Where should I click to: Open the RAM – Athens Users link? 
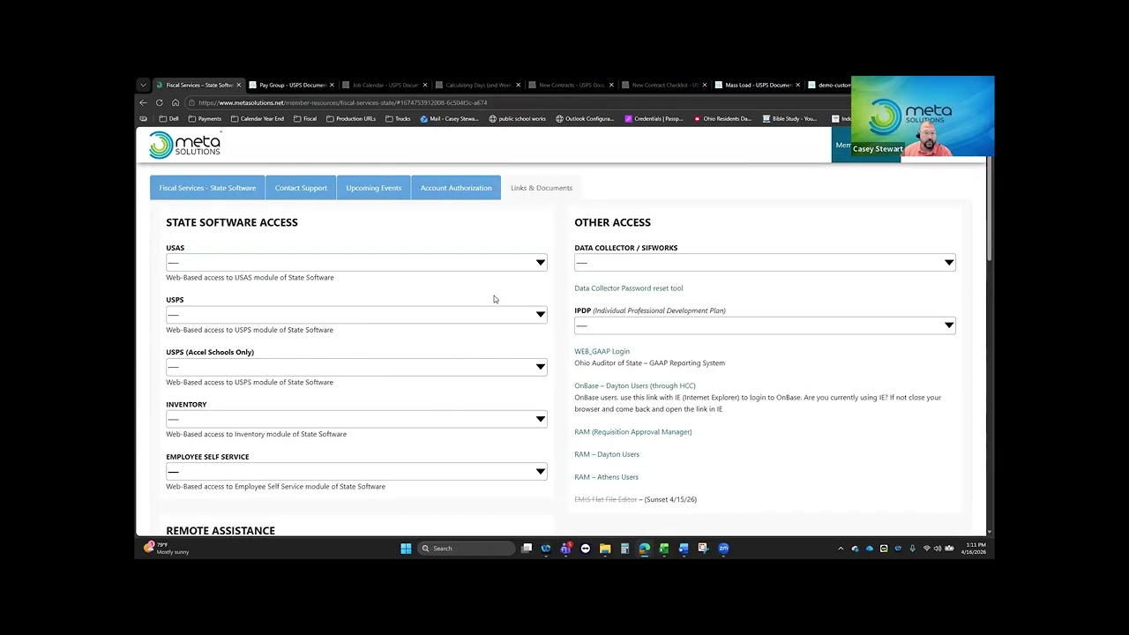(607, 477)
